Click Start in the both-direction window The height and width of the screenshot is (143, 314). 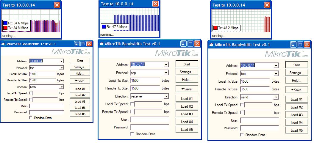click(x=80, y=60)
